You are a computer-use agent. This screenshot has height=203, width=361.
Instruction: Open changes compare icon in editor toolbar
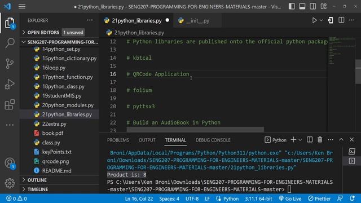coord(331,20)
